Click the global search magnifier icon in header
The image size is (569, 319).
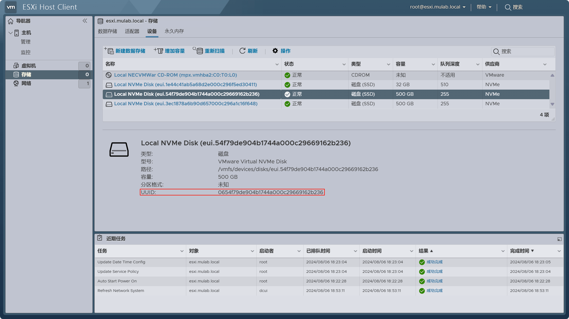point(508,7)
